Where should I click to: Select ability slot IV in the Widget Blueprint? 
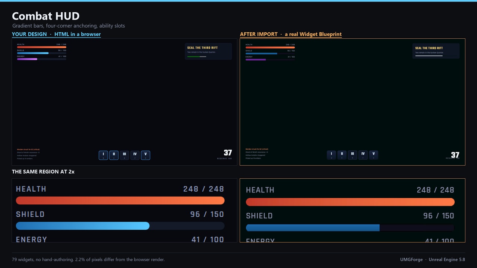tap(363, 155)
